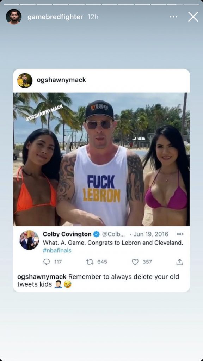Click the retweet arrows icon
This screenshot has width=203, height=361.
[89, 262]
